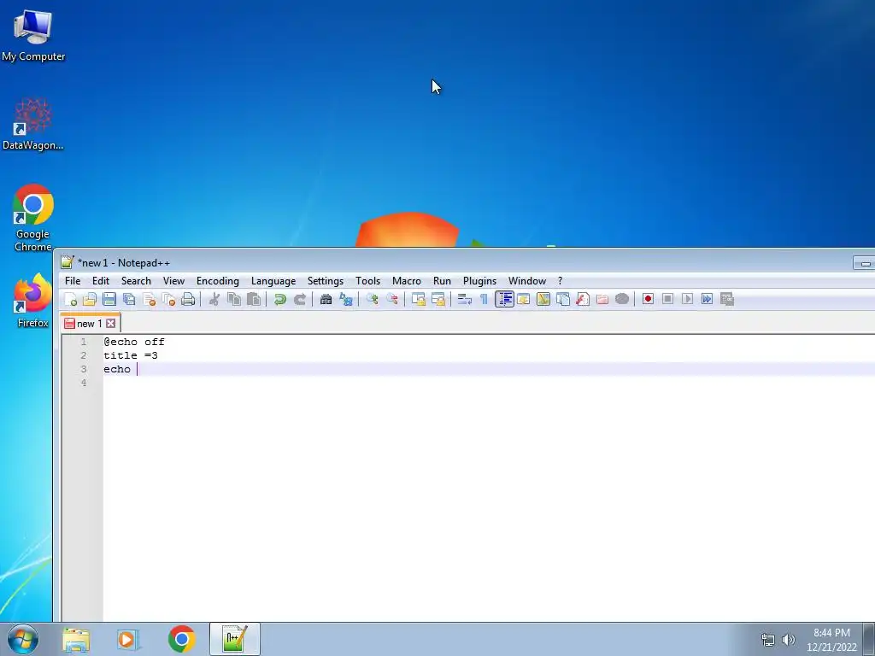Open the Plugins menu

(x=479, y=281)
